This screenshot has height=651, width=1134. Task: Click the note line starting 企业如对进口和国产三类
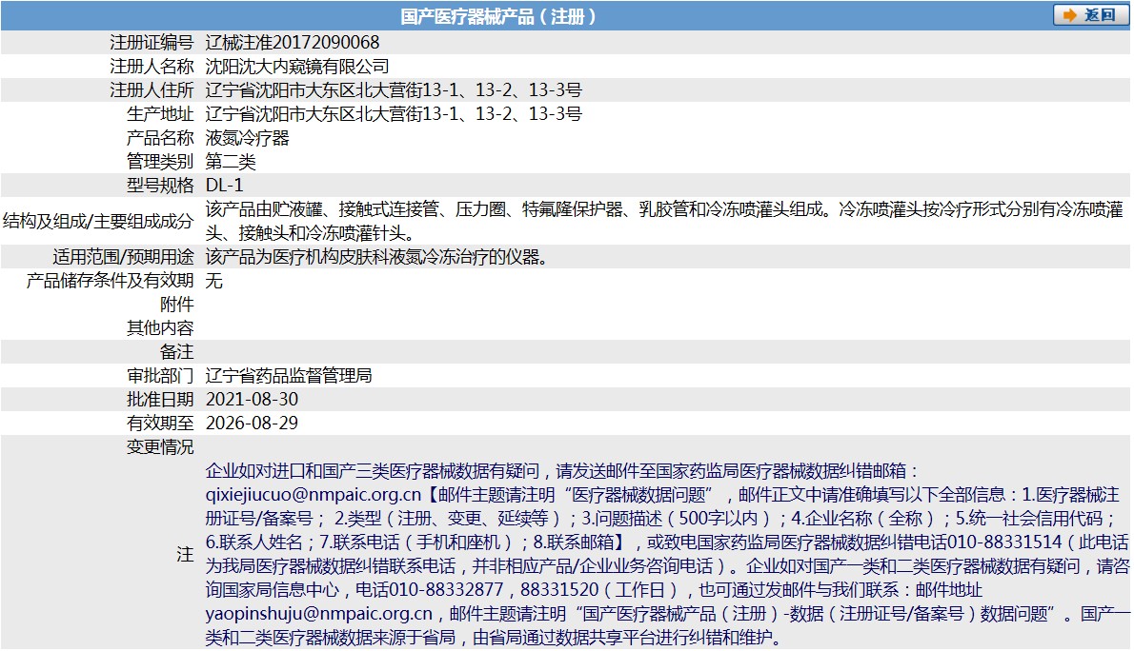pyautogui.click(x=562, y=471)
